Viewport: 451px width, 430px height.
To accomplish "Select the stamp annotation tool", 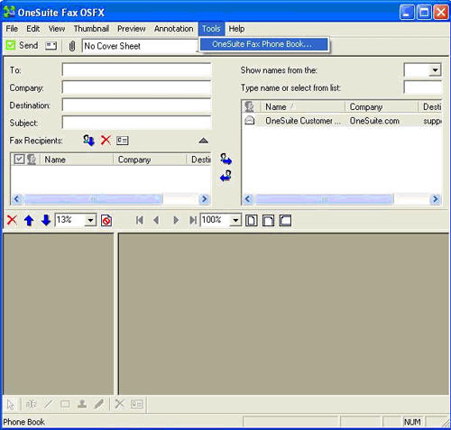I will pos(82,404).
